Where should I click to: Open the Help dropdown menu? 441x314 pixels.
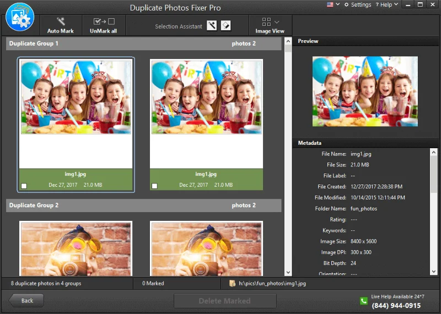386,5
